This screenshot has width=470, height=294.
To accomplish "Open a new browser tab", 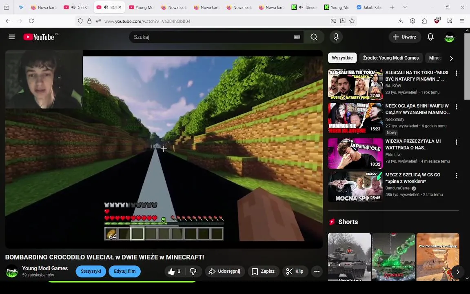I will 392,7.
